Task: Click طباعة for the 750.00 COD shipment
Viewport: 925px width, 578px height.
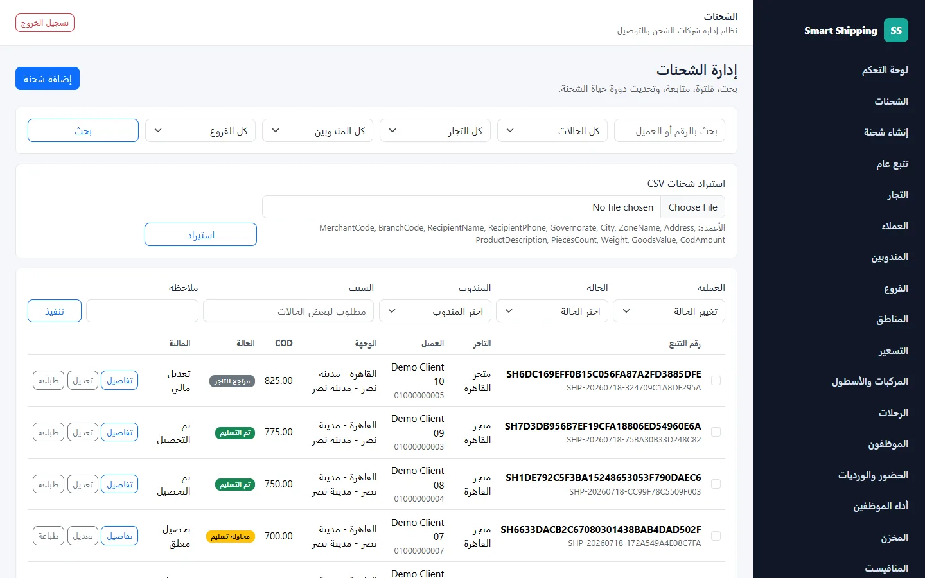Action: coord(48,484)
